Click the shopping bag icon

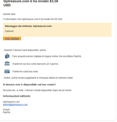(7, 56)
